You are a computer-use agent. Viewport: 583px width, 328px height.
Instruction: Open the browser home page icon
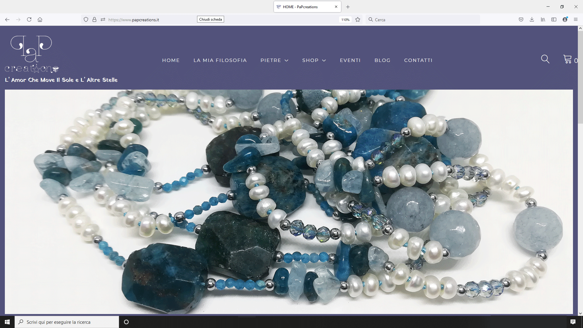40,20
